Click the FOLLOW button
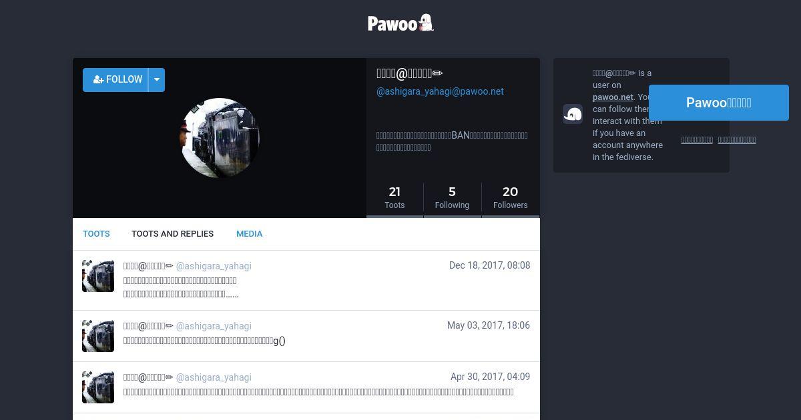 116,79
